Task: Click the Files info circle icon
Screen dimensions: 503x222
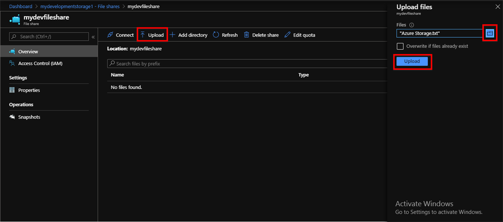Action: coord(412,25)
